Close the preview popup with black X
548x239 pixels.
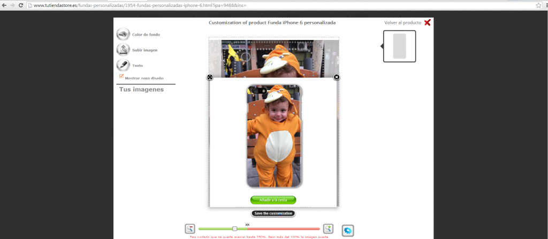[337, 77]
